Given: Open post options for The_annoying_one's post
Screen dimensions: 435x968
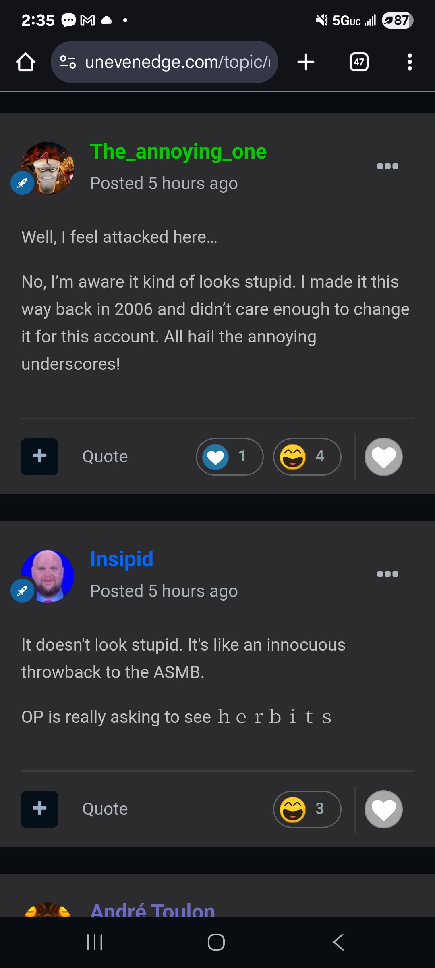Looking at the screenshot, I should [387, 166].
